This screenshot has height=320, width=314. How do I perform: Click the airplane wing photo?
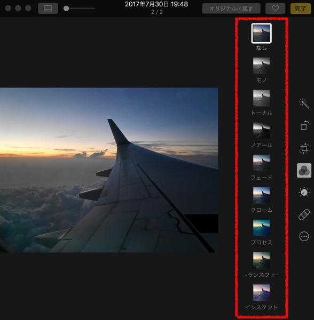click(109, 170)
